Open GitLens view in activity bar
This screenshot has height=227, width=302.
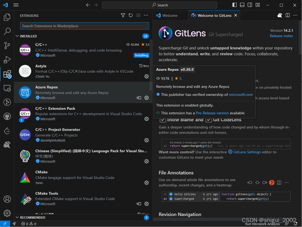tap(7, 102)
